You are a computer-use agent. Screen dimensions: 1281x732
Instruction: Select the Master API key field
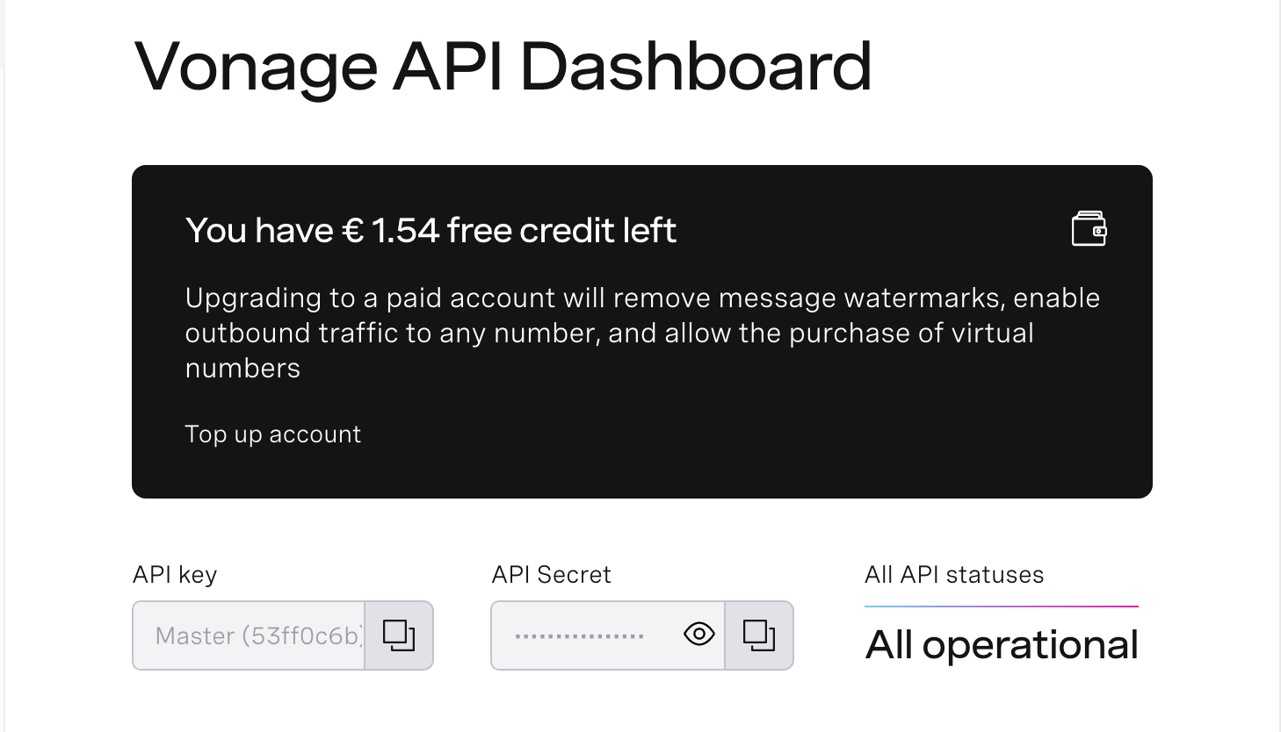tap(249, 635)
